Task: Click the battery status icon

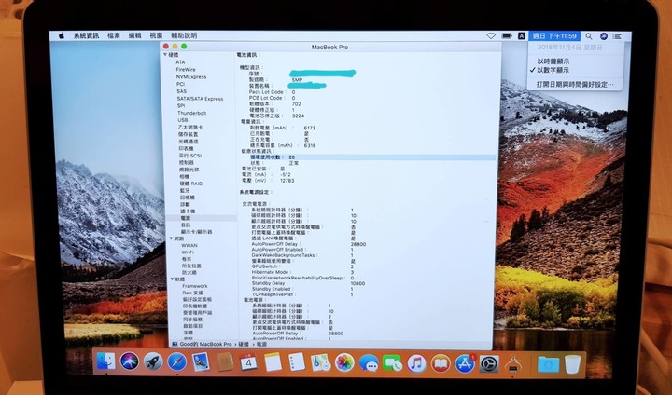Action: 507,36
